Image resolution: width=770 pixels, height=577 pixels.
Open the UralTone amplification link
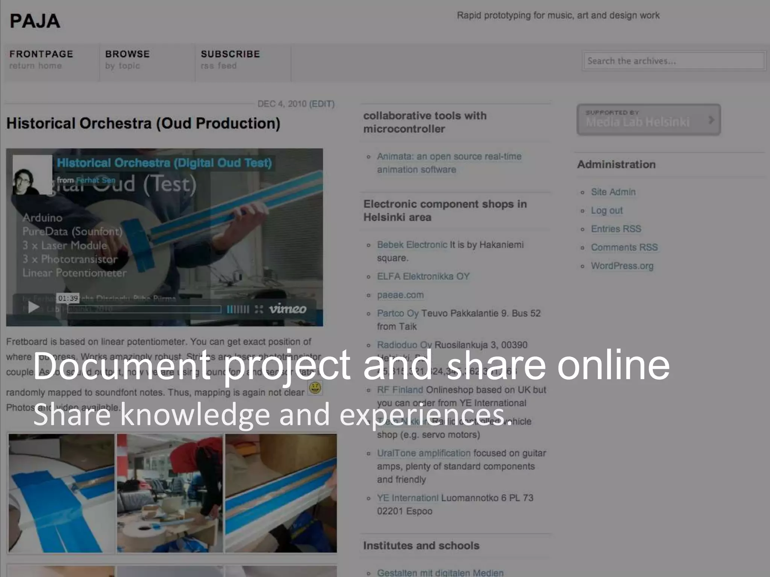click(424, 453)
